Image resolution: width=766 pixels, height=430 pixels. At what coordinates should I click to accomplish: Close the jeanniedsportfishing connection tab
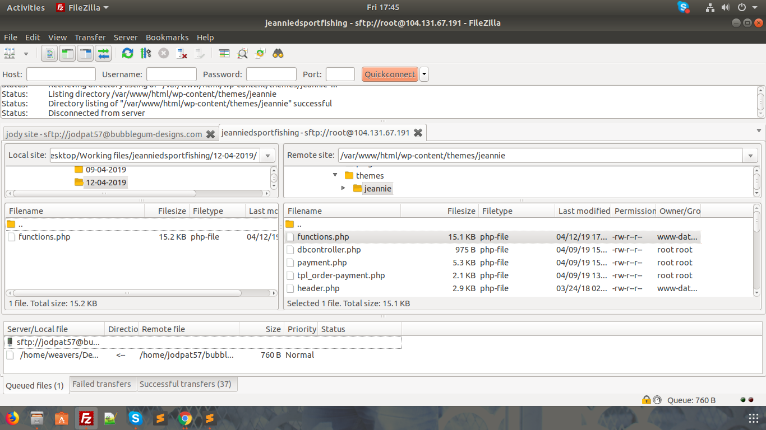[418, 133]
